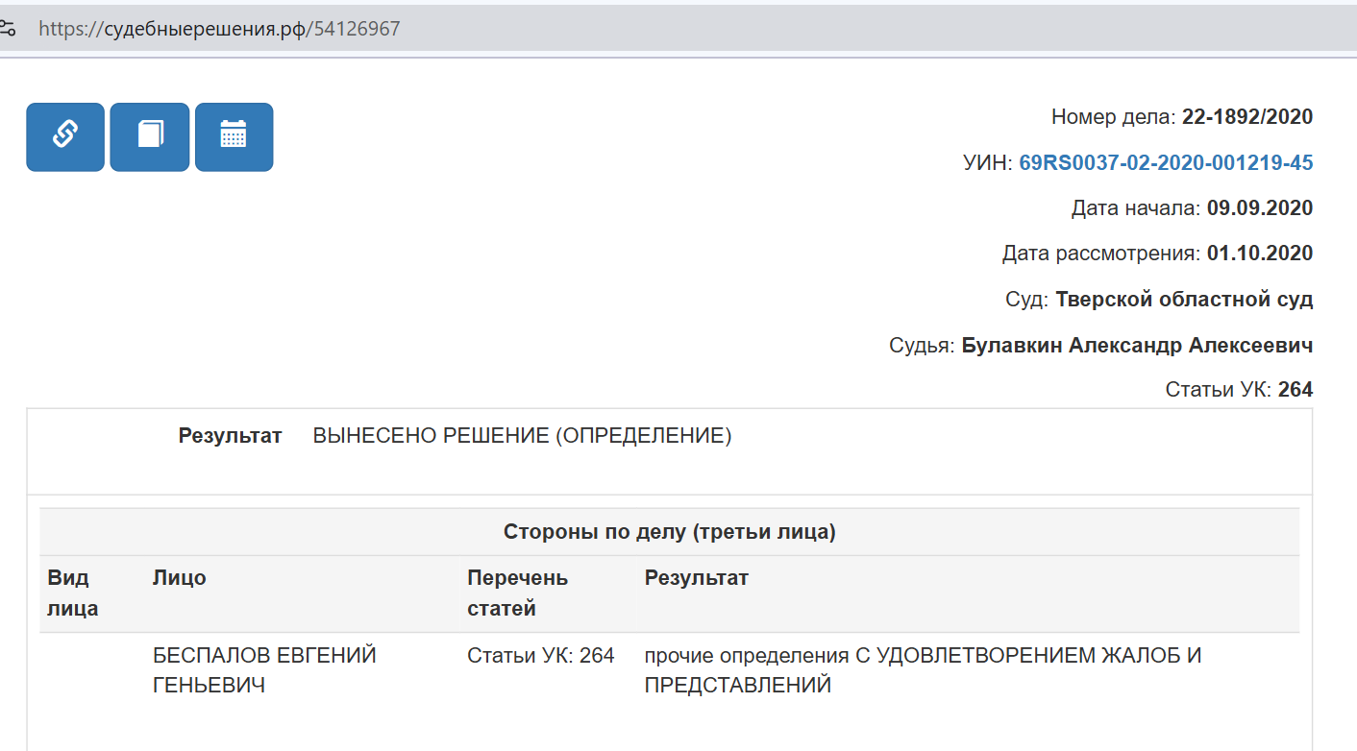Click judge name Булавкин Александр Алексеевич
Viewport: 1357px width, 751px height.
[1137, 345]
